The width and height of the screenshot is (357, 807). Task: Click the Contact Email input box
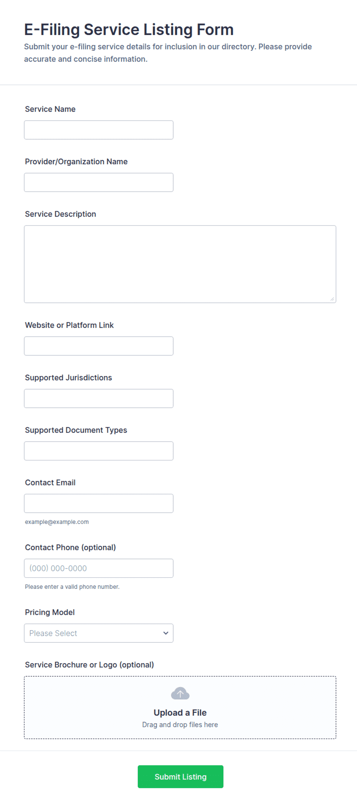pos(99,503)
